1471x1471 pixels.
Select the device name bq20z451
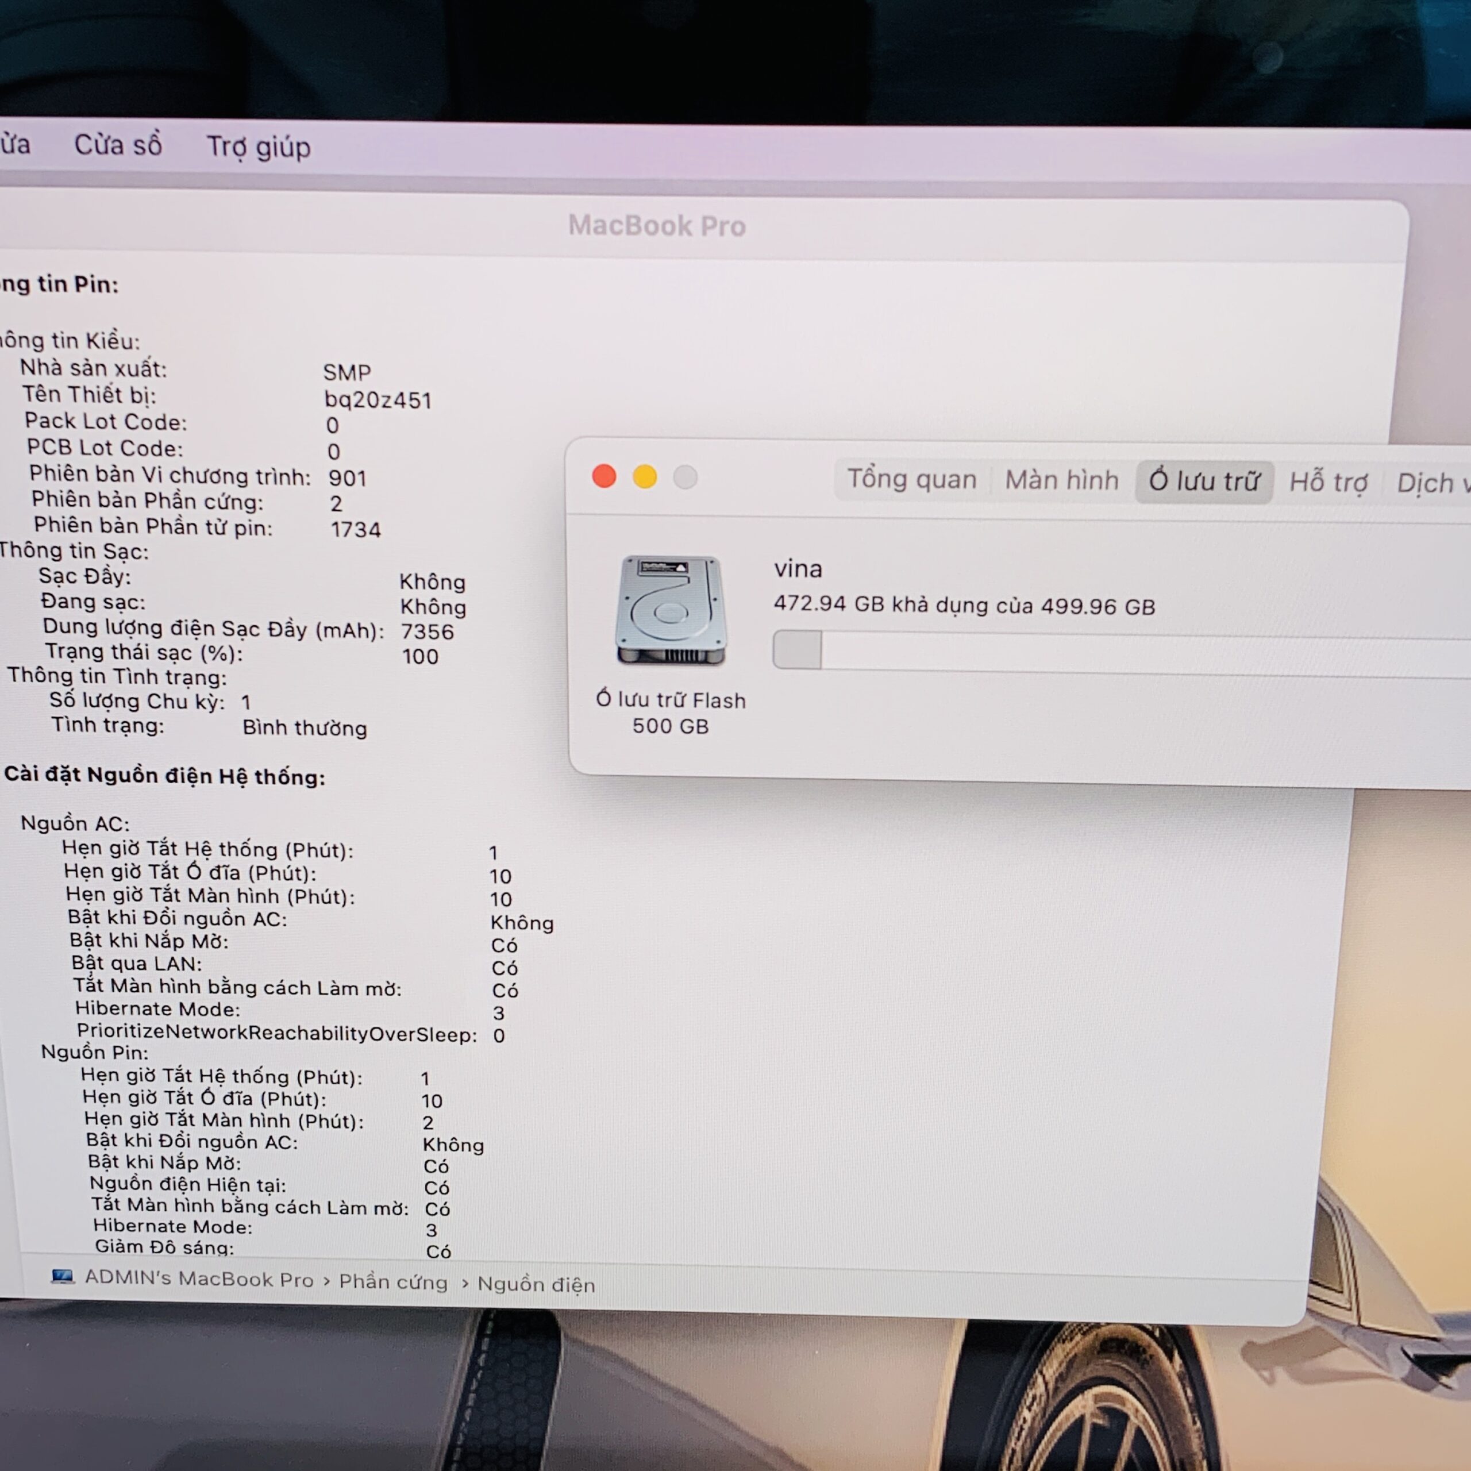(x=378, y=400)
